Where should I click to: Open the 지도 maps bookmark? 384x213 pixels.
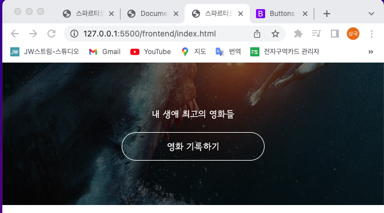click(x=194, y=52)
